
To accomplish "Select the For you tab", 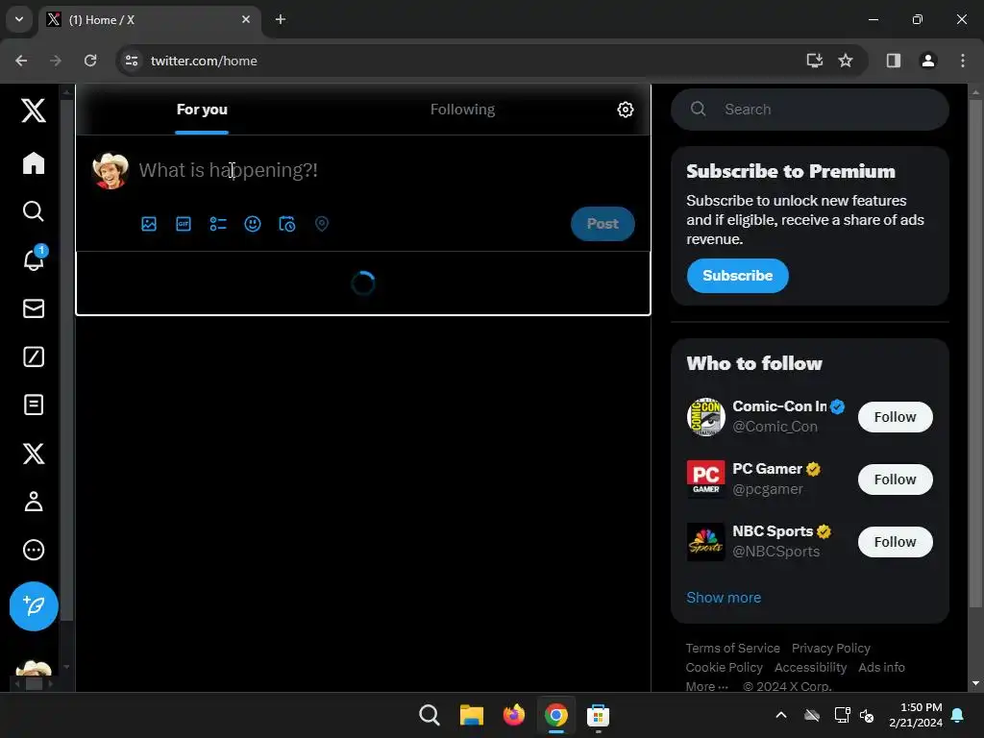I will pyautogui.click(x=202, y=110).
